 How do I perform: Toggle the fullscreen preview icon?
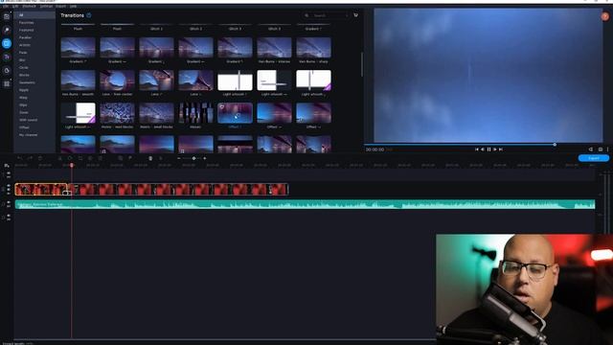(x=601, y=149)
